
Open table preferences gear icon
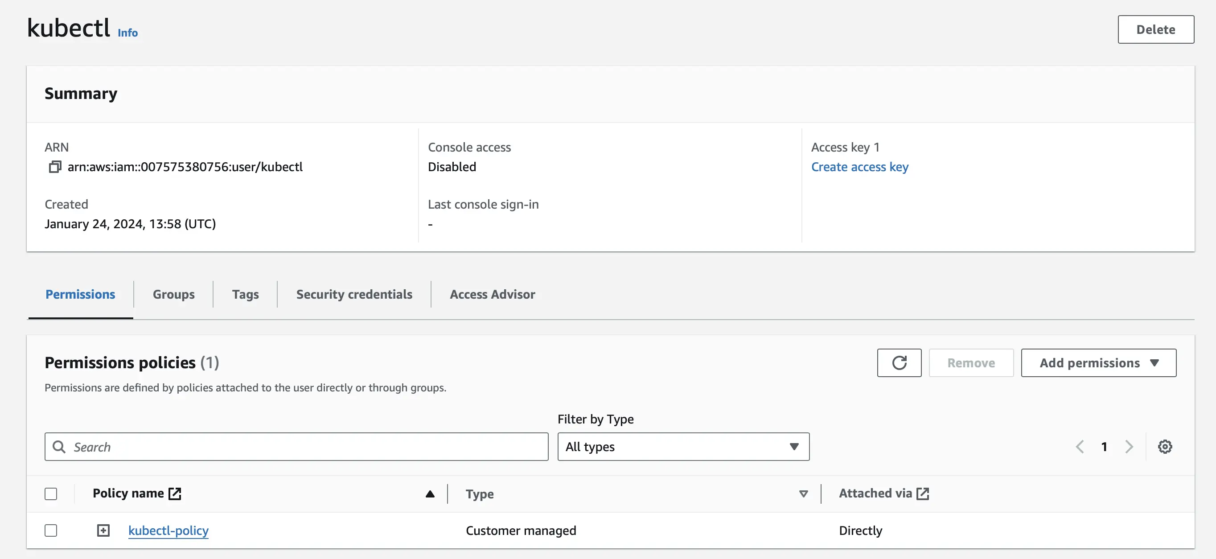tap(1165, 447)
